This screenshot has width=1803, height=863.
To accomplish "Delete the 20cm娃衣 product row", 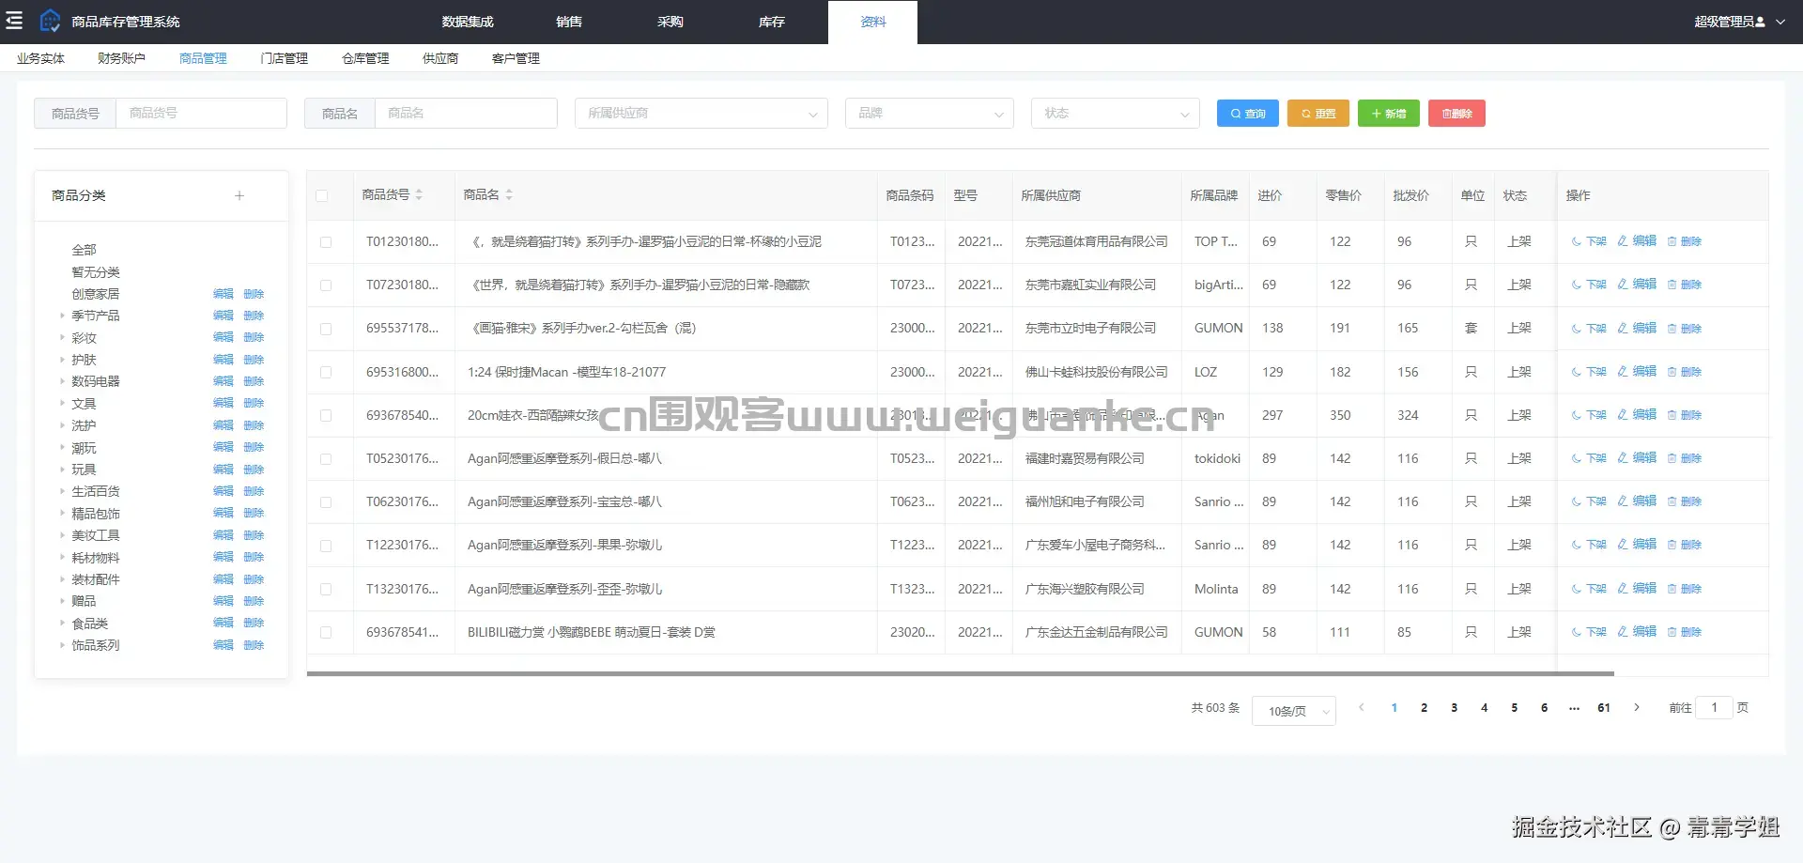I will coord(1685,415).
